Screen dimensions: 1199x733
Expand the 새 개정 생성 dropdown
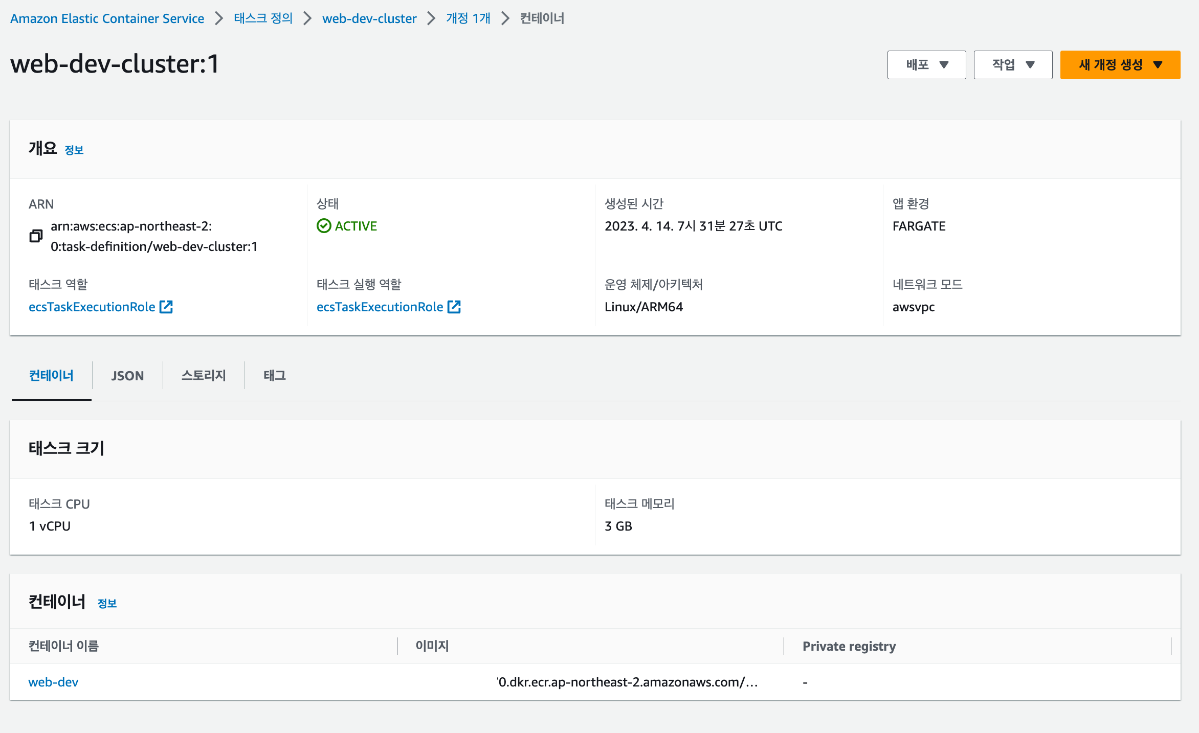[x=1120, y=65]
